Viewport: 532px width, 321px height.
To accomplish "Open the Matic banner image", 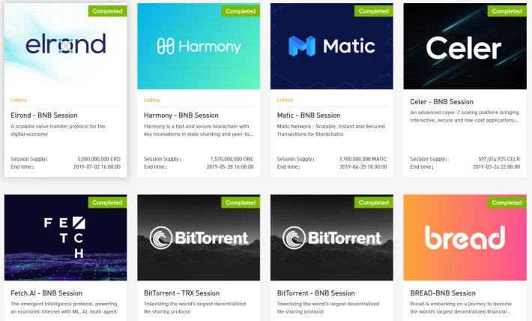I will tap(332, 46).
